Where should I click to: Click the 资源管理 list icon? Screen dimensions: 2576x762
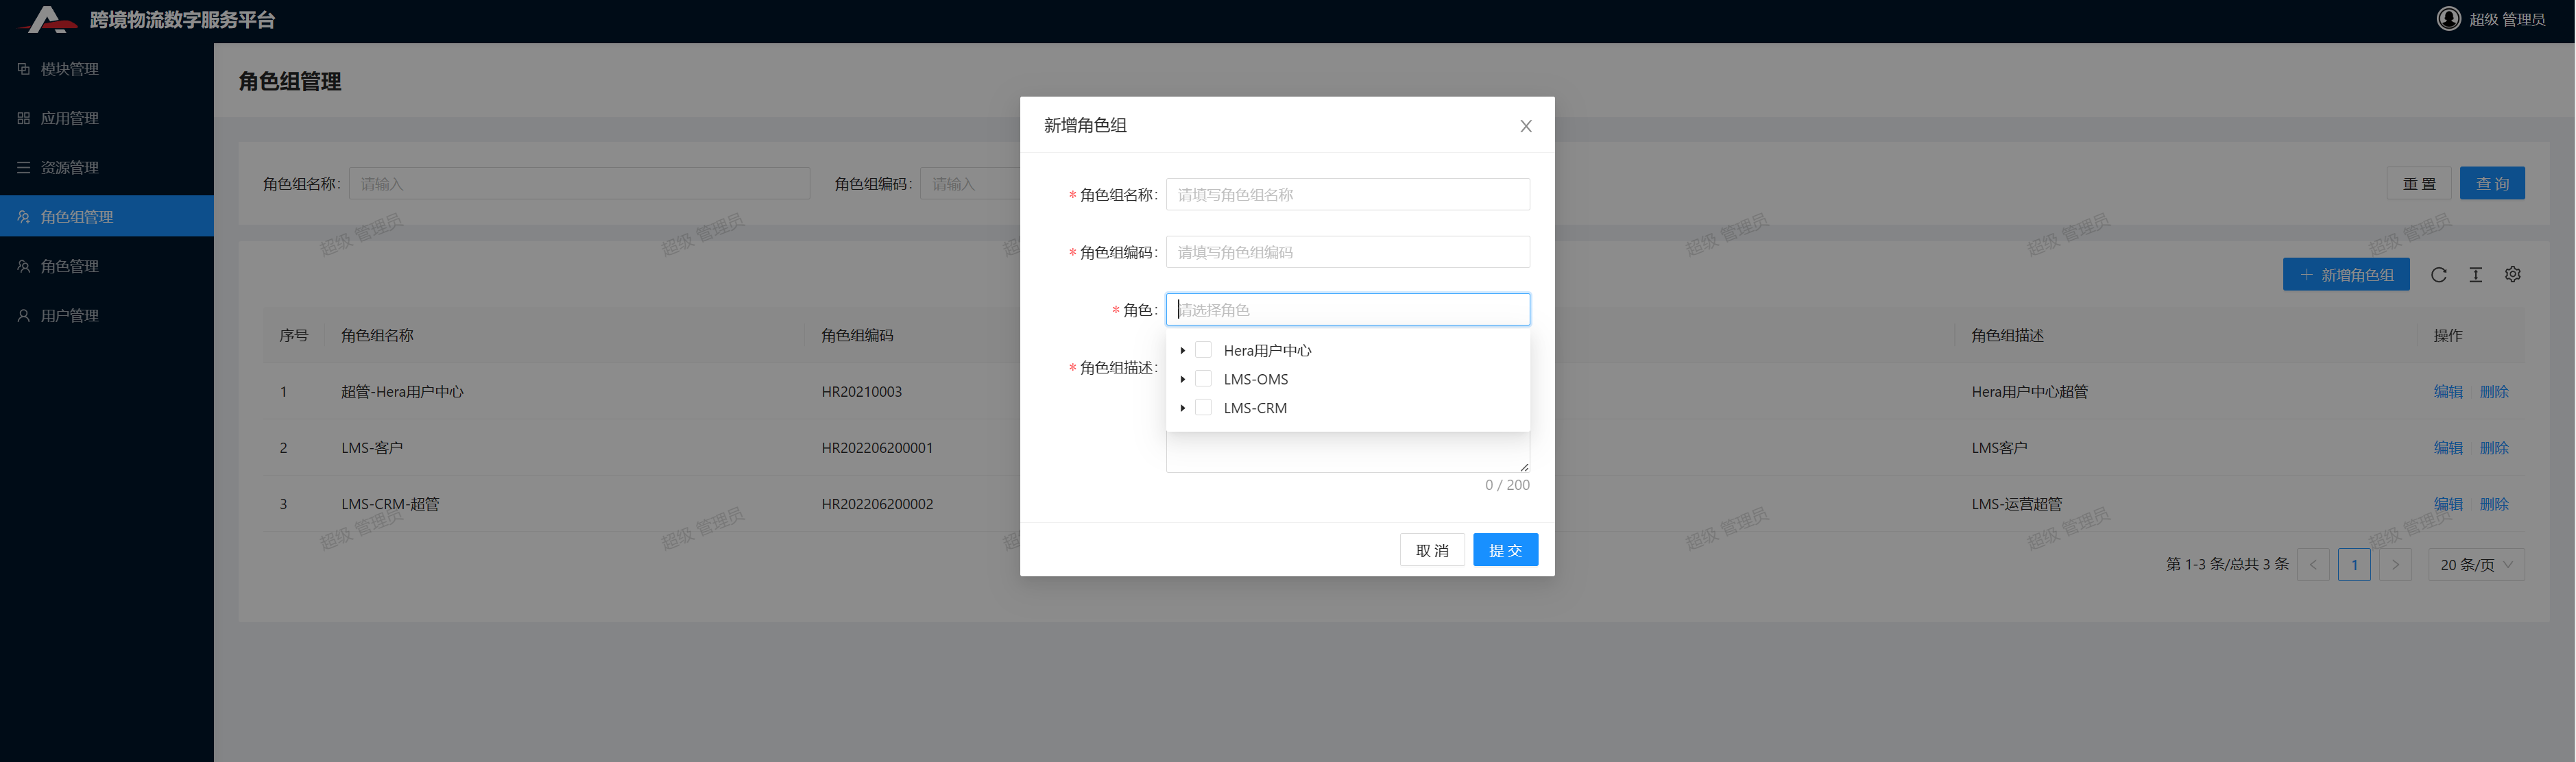(x=24, y=167)
